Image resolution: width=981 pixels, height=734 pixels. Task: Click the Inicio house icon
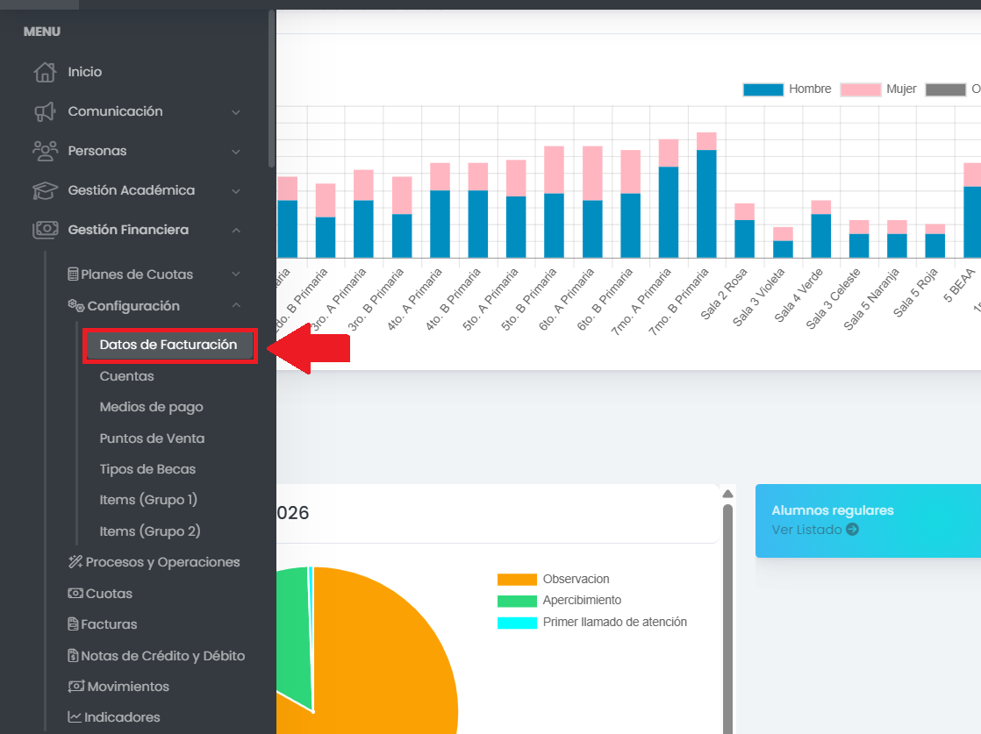(45, 72)
